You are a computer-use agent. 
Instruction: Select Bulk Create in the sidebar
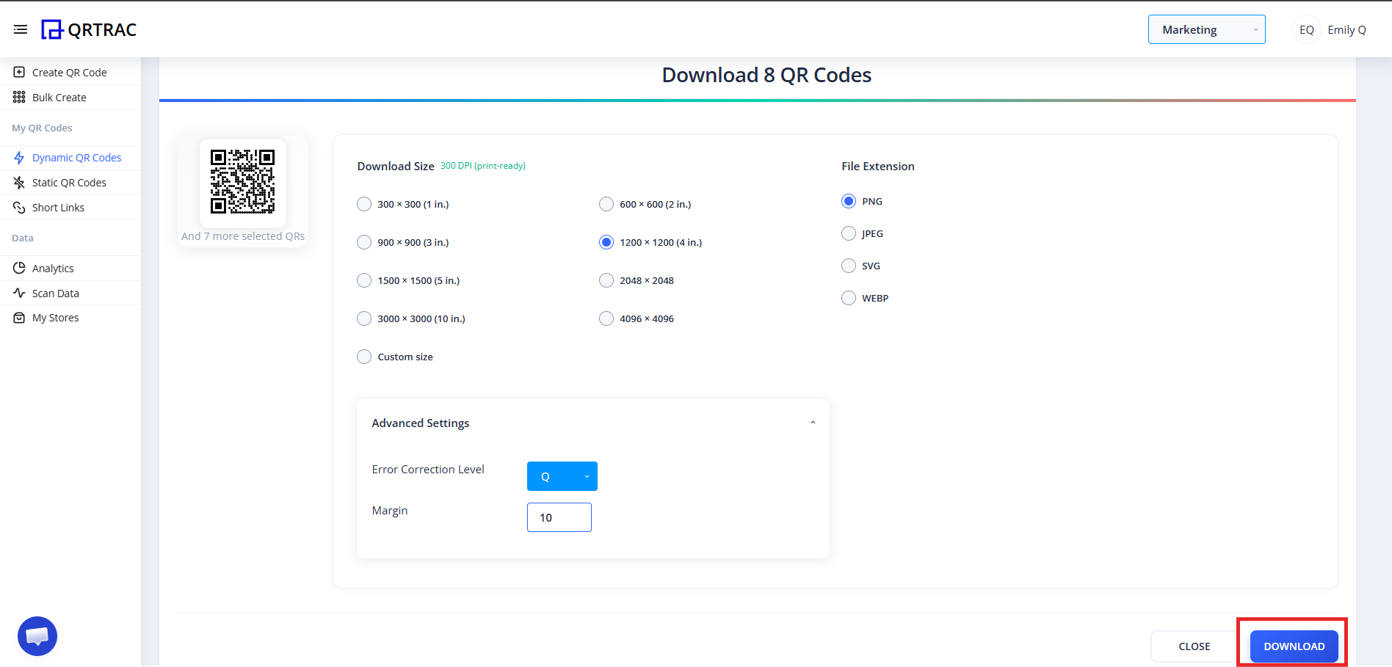point(59,97)
